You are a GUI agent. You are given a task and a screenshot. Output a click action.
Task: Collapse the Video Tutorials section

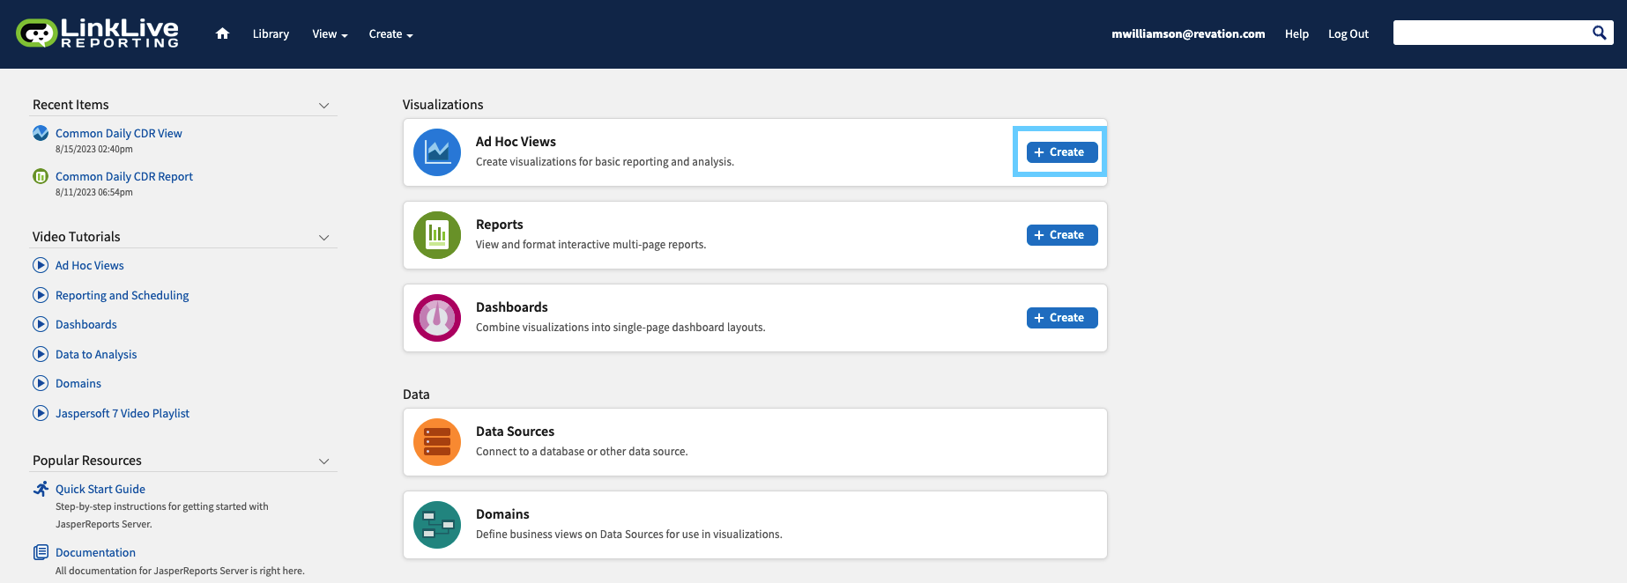pyautogui.click(x=323, y=238)
